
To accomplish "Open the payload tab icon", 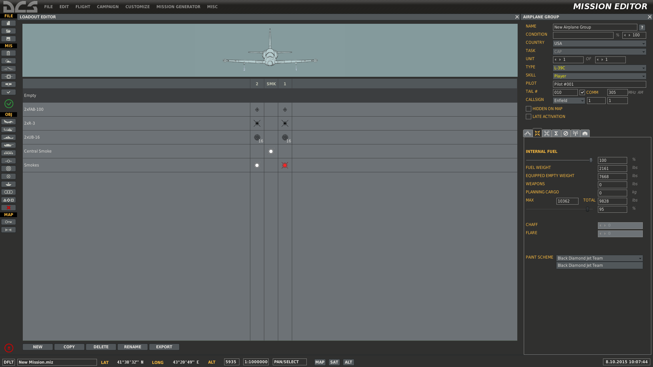I will (x=537, y=133).
